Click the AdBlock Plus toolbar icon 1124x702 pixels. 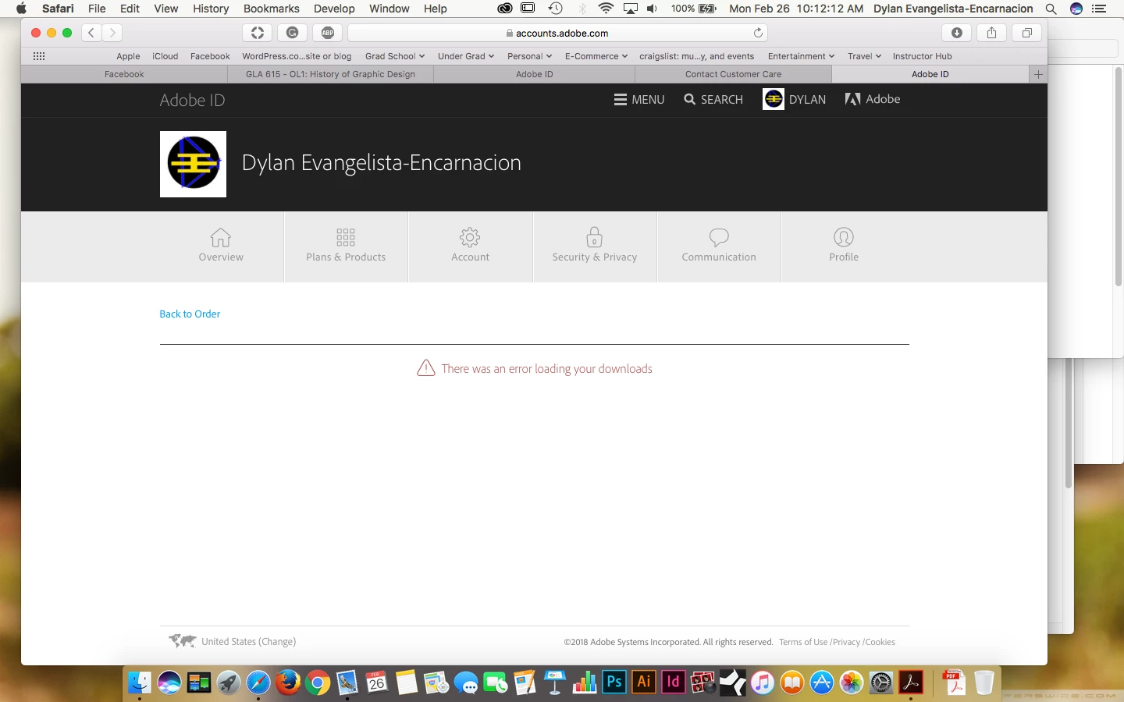coord(328,33)
